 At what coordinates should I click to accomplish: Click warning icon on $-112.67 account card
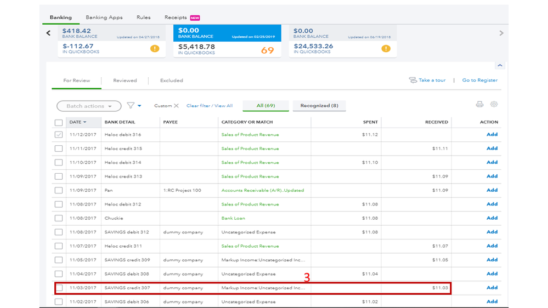point(155,49)
